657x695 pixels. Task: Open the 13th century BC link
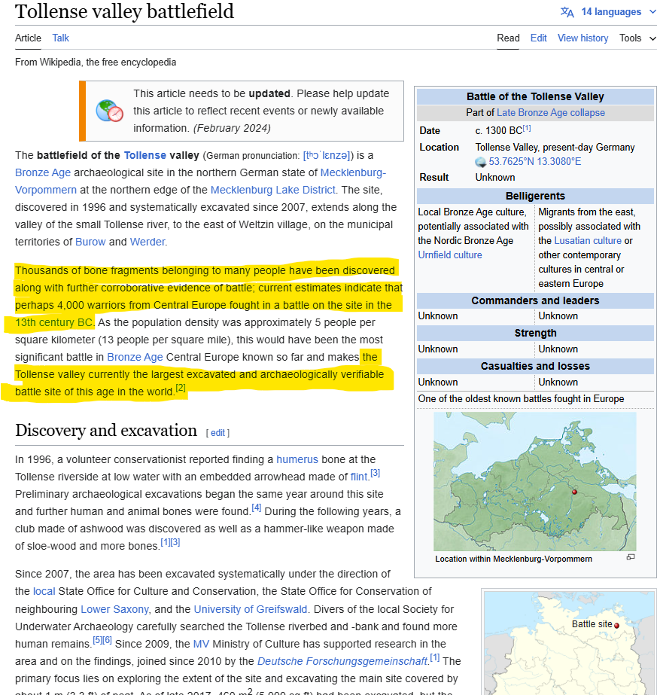[53, 323]
